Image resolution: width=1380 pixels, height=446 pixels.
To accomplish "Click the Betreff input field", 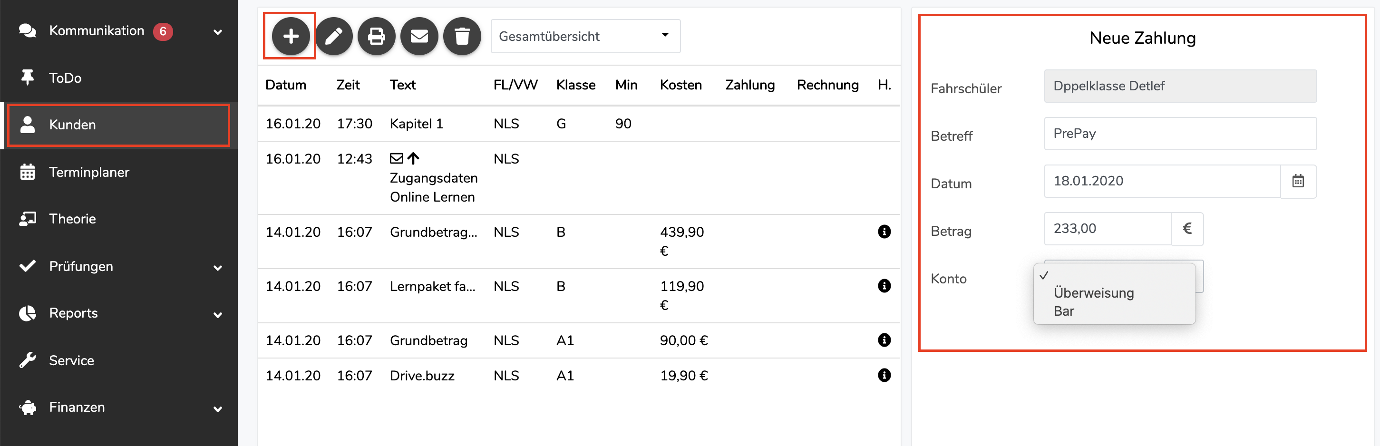I will [1180, 134].
